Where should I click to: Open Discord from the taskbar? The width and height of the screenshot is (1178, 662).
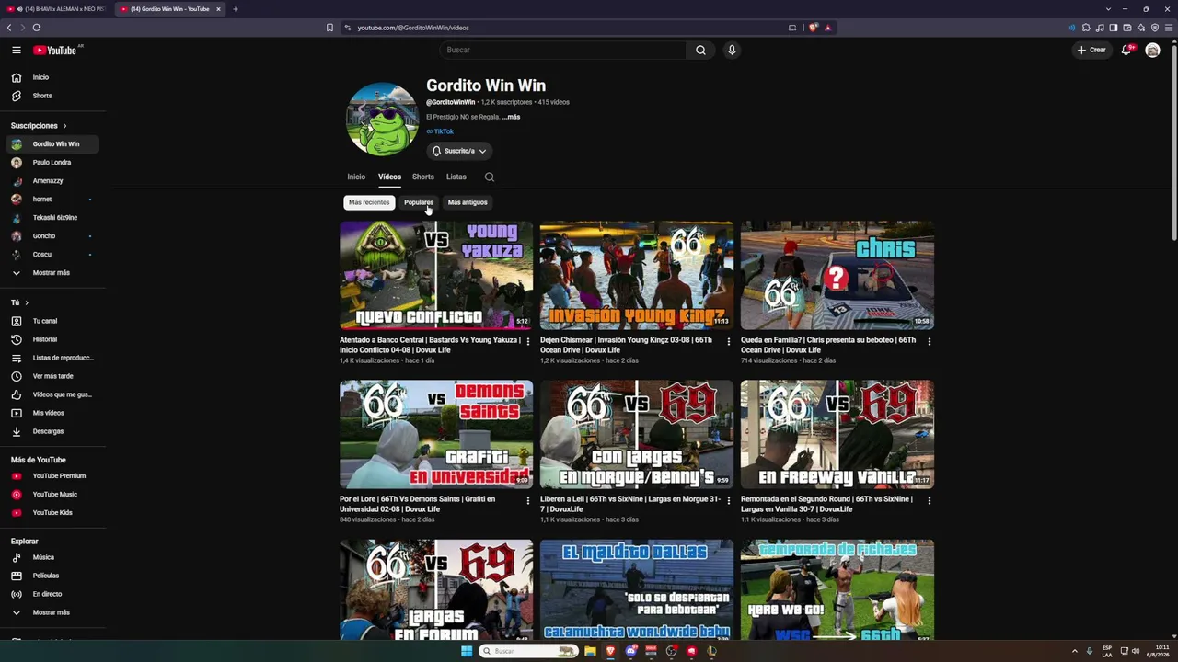pos(630,651)
